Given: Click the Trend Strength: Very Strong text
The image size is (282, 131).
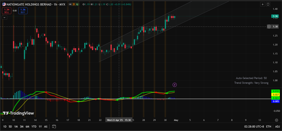Looking at the screenshot, I should coord(251,83).
